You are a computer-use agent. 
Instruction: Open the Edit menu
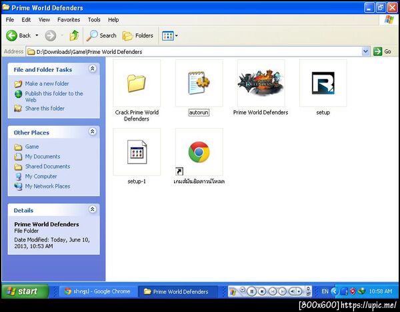pyautogui.click(x=26, y=19)
